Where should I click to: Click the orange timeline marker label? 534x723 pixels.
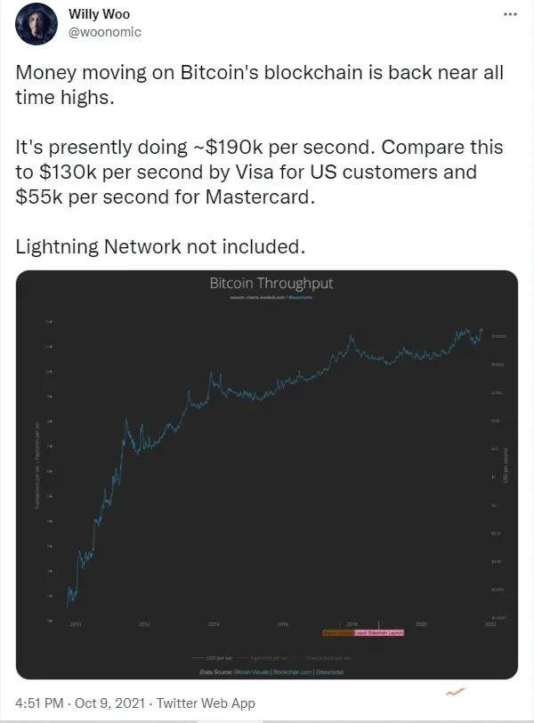pos(338,633)
